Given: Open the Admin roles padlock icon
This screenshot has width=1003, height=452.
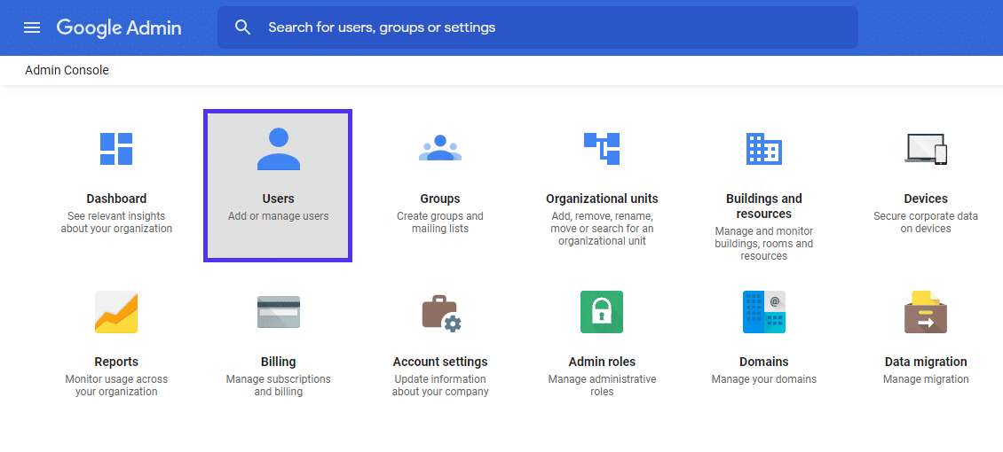Looking at the screenshot, I should [602, 312].
